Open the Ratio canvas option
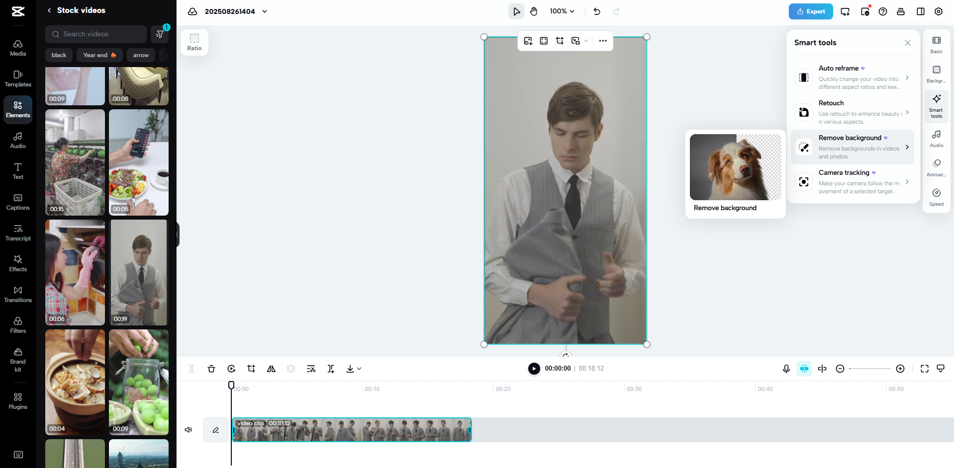 tap(194, 42)
